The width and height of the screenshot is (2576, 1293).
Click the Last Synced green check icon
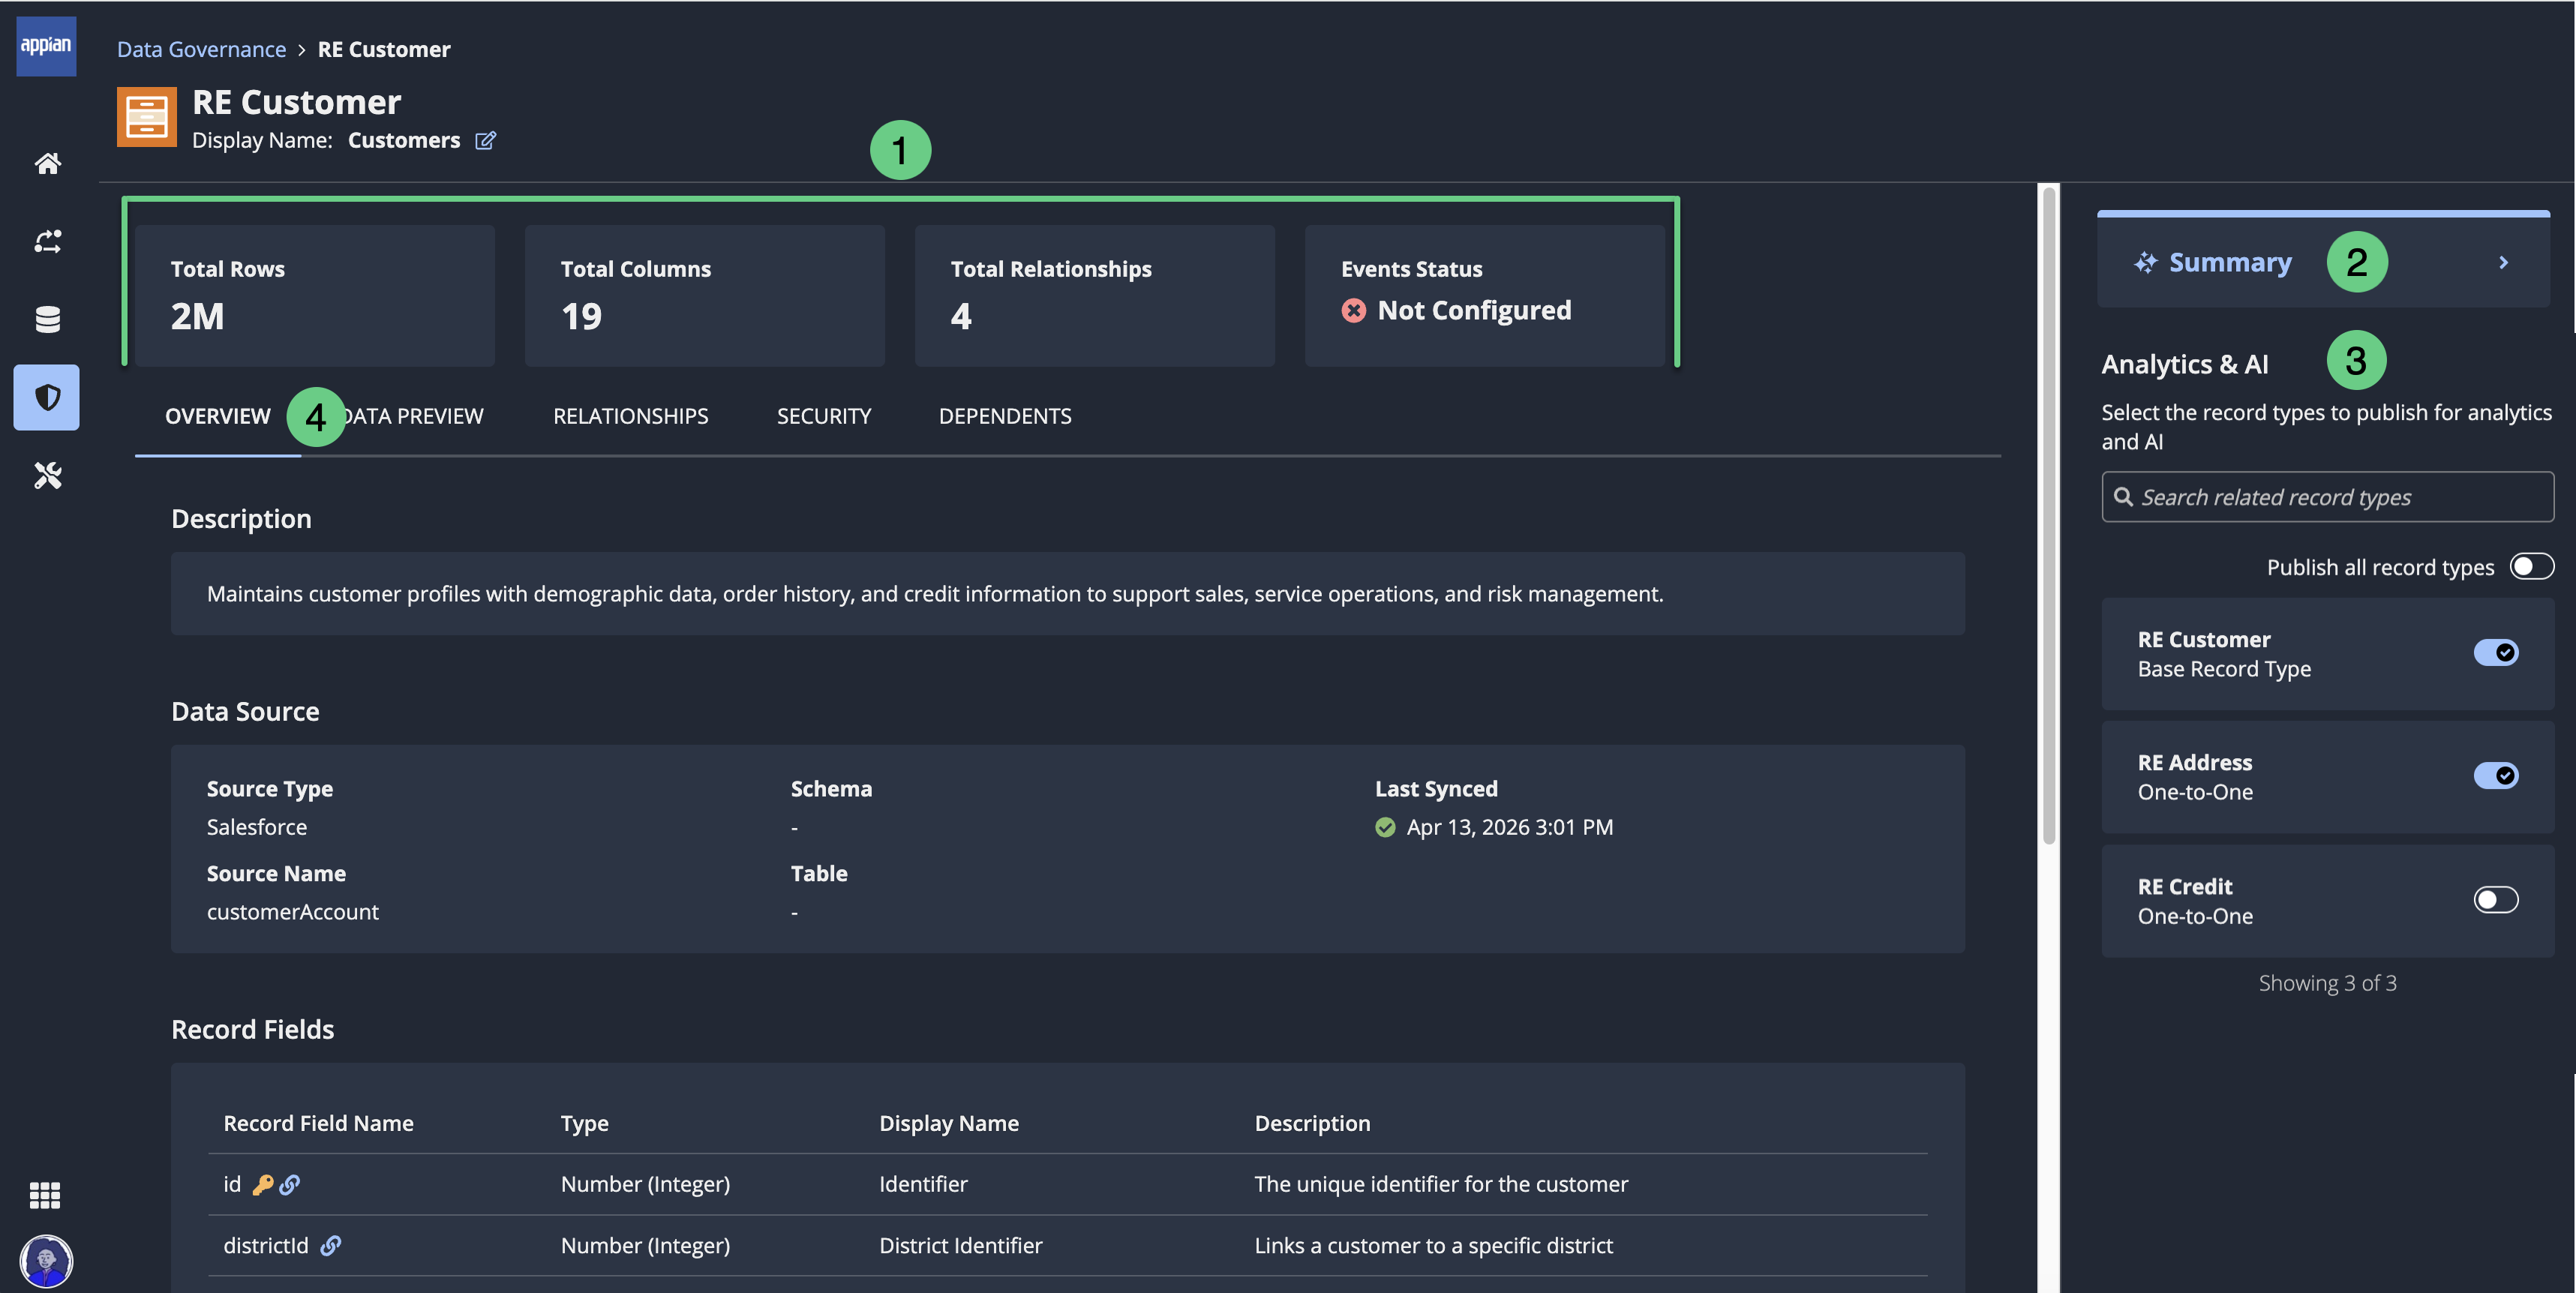coord(1385,827)
